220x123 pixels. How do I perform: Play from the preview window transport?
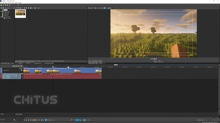click(x=151, y=59)
